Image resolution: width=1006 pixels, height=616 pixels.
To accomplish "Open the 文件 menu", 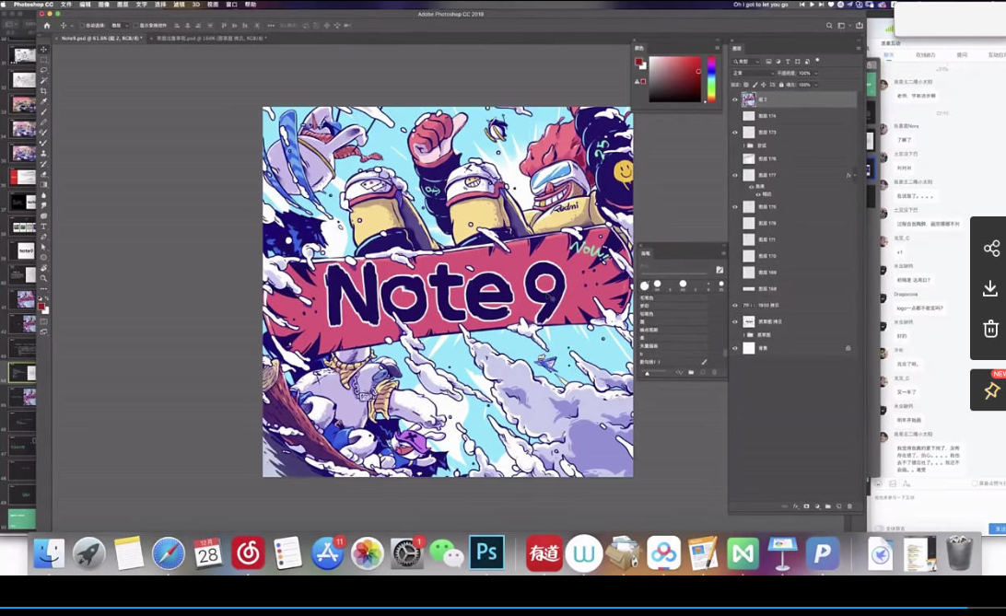I will tap(66, 5).
